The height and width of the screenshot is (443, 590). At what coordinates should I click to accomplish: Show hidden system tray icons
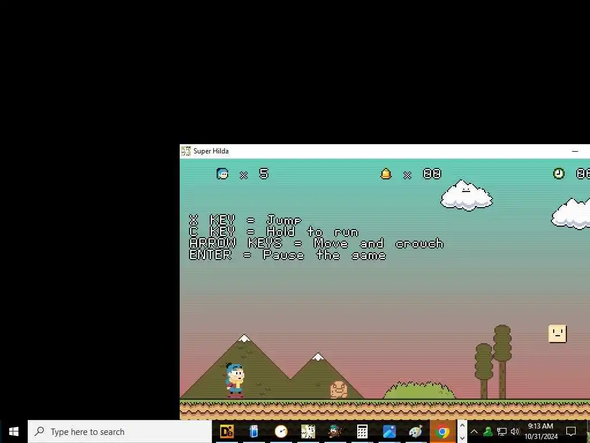click(474, 431)
